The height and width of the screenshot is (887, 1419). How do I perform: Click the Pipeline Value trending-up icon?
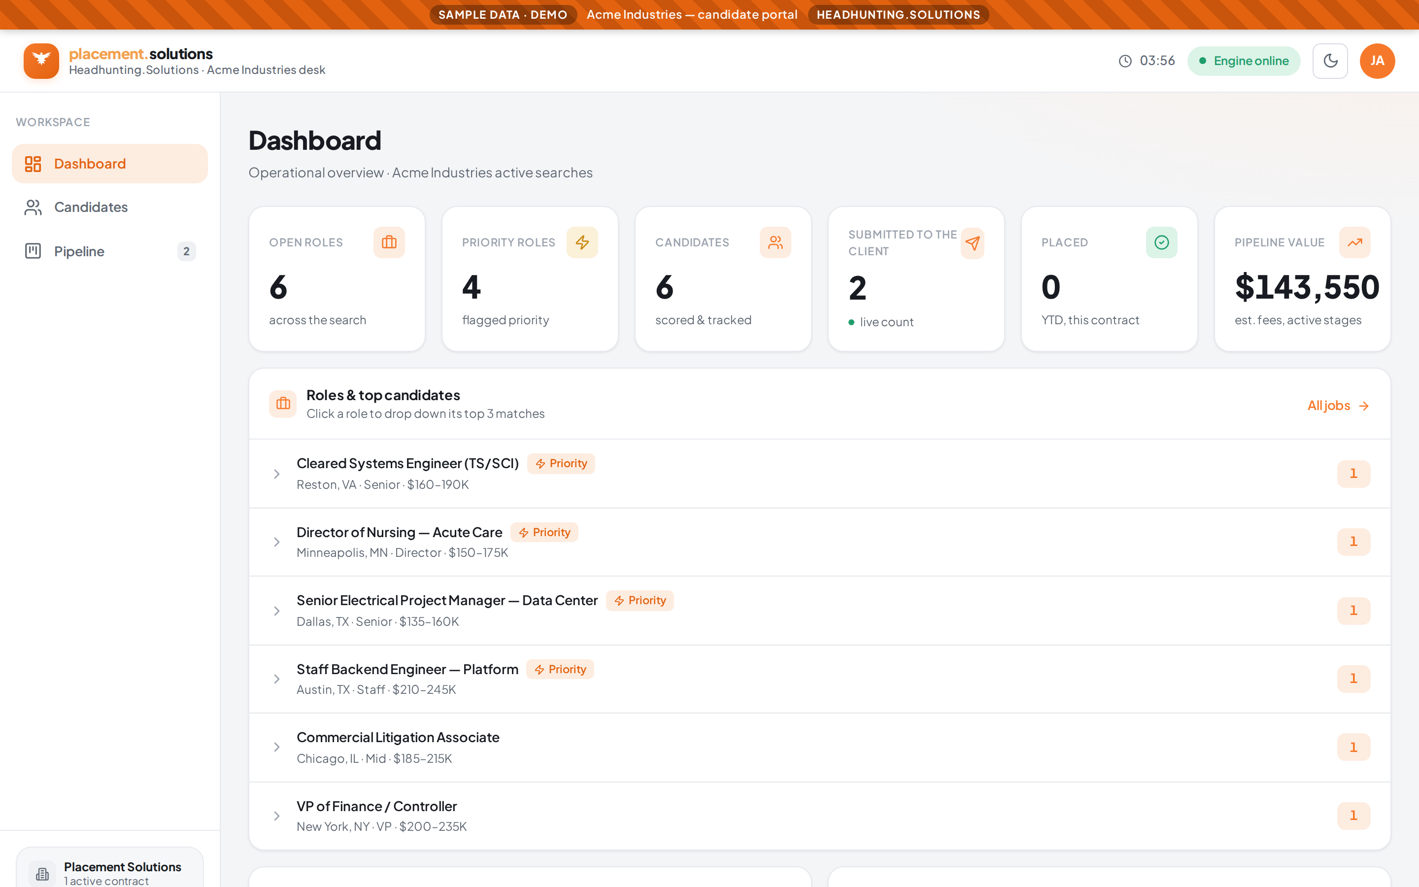coord(1354,242)
